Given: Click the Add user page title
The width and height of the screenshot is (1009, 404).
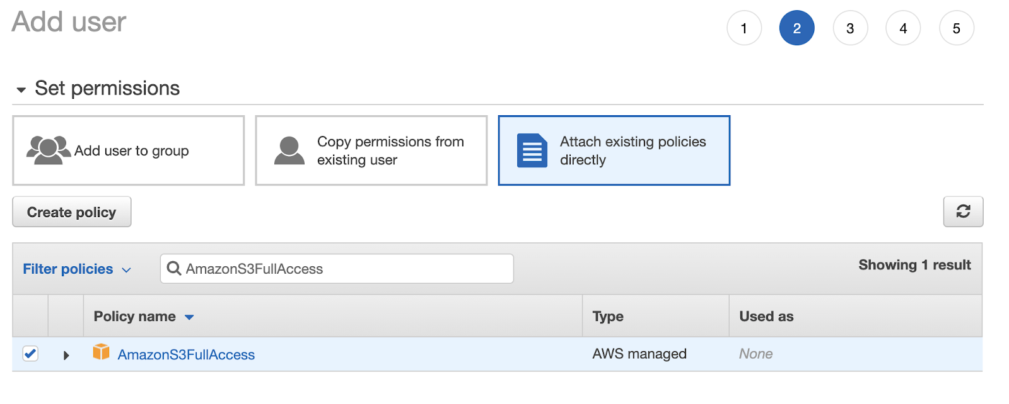Looking at the screenshot, I should [69, 22].
